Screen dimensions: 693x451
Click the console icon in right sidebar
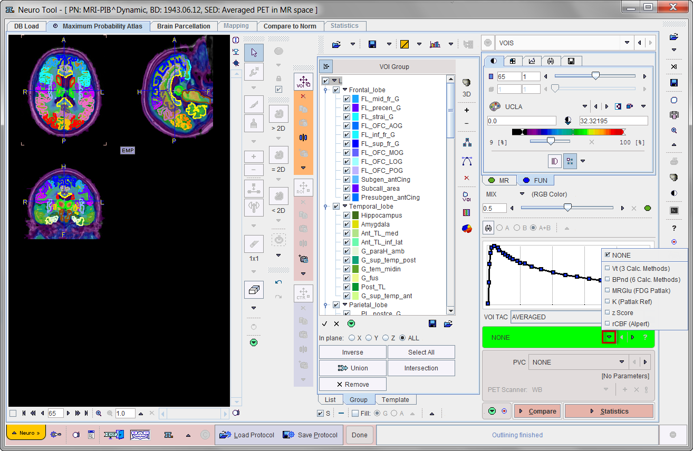674,210
